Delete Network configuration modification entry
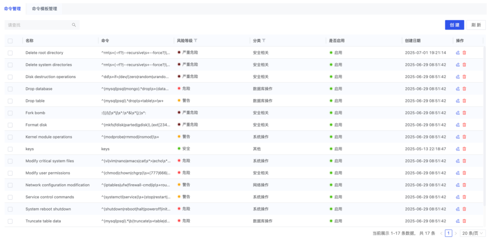The height and width of the screenshot is (239, 488). (x=464, y=185)
